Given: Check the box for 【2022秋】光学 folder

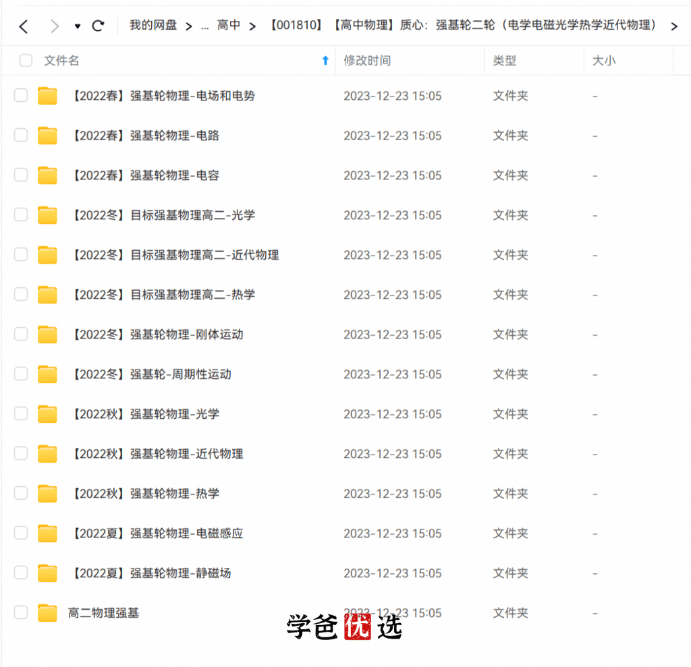Looking at the screenshot, I should pyautogui.click(x=21, y=413).
